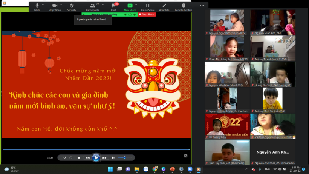Open the Participants panel
Viewport: 309px width, 174px height.
(92, 7)
